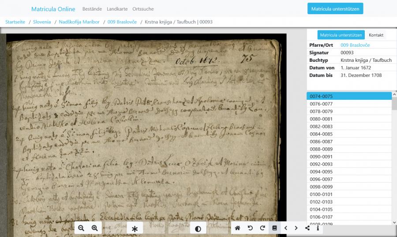Select page 0074-0075
397x237 pixels.
pyautogui.click(x=349, y=96)
